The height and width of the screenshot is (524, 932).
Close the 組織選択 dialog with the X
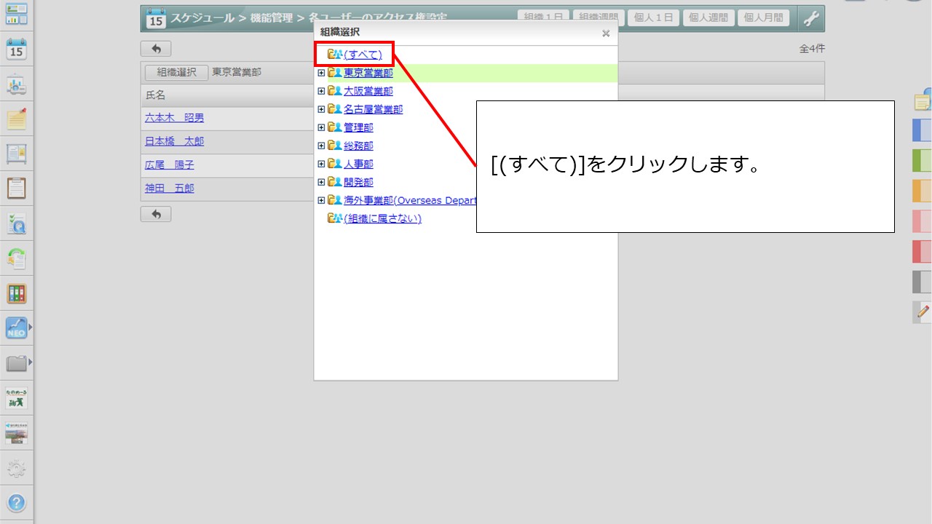click(x=605, y=33)
